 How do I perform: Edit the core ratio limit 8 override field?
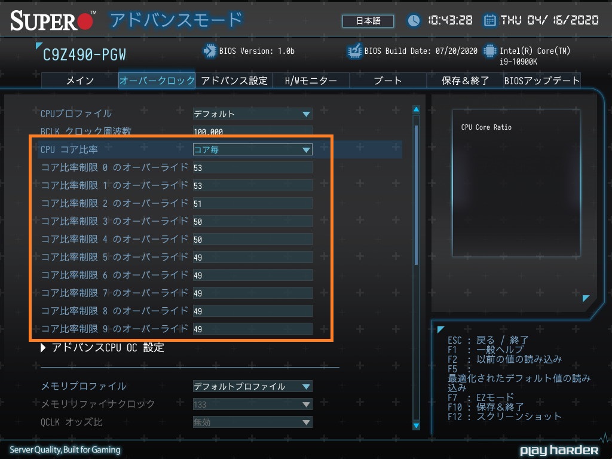coord(253,311)
